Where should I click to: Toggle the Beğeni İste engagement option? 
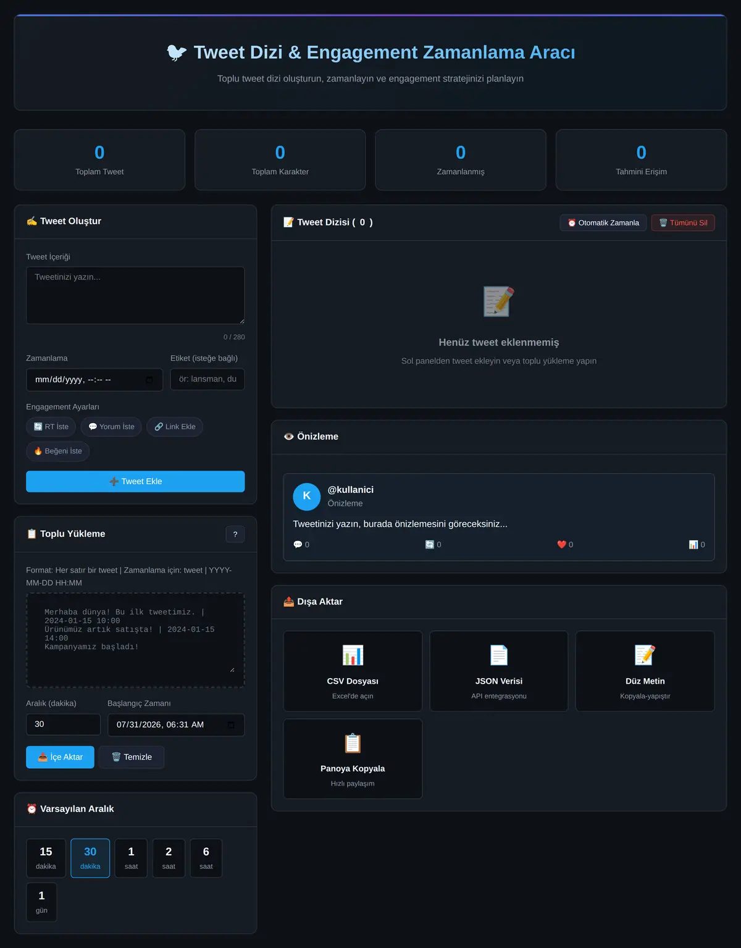[x=58, y=451]
